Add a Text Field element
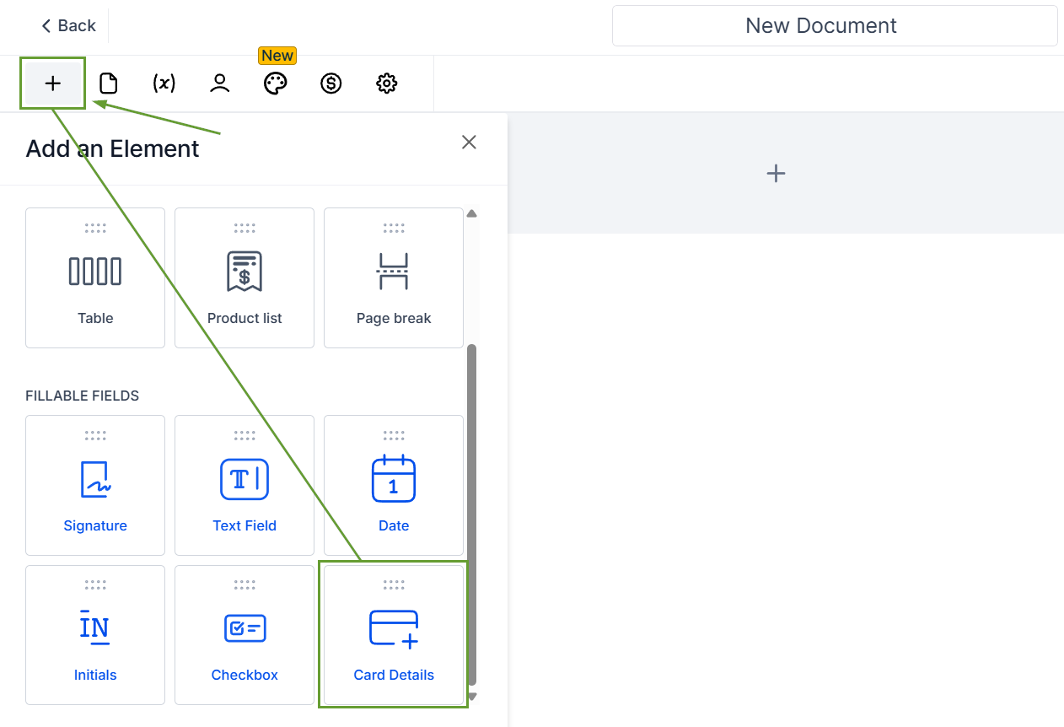The width and height of the screenshot is (1064, 727). tap(245, 485)
